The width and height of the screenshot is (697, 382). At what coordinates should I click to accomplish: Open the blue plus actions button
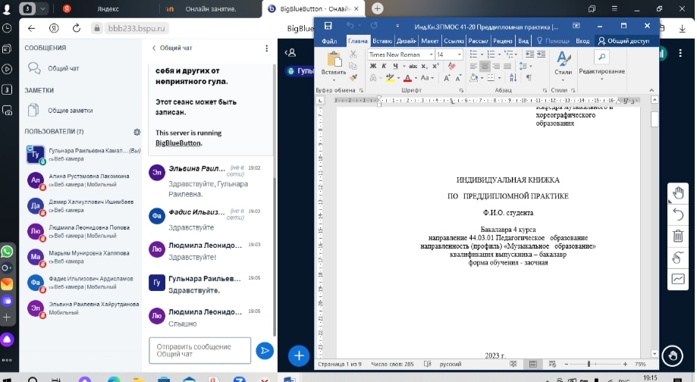click(x=300, y=355)
